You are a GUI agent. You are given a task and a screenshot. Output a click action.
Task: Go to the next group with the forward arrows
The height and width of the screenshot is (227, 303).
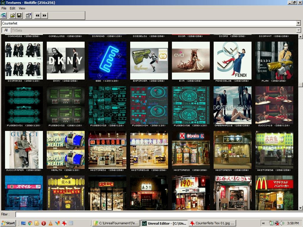pyautogui.click(x=45, y=15)
